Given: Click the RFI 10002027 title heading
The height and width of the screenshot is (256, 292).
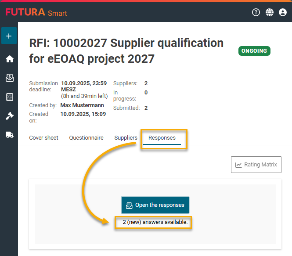Looking at the screenshot, I should (x=126, y=50).
